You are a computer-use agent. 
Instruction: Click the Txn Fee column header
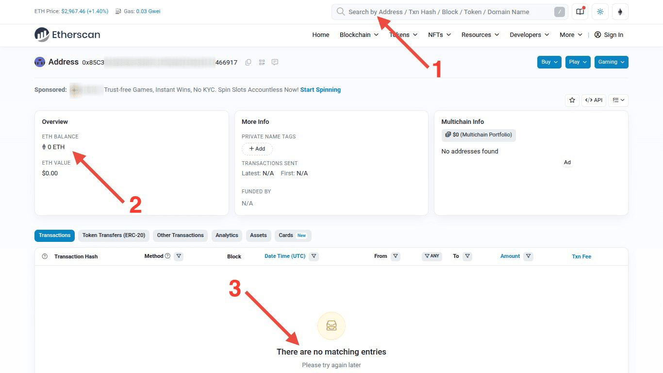[x=581, y=256]
